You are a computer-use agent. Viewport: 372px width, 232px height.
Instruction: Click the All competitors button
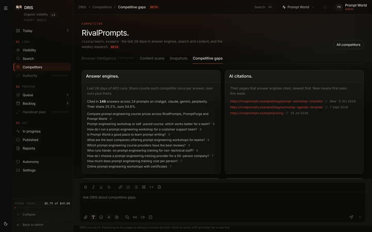coord(348,45)
